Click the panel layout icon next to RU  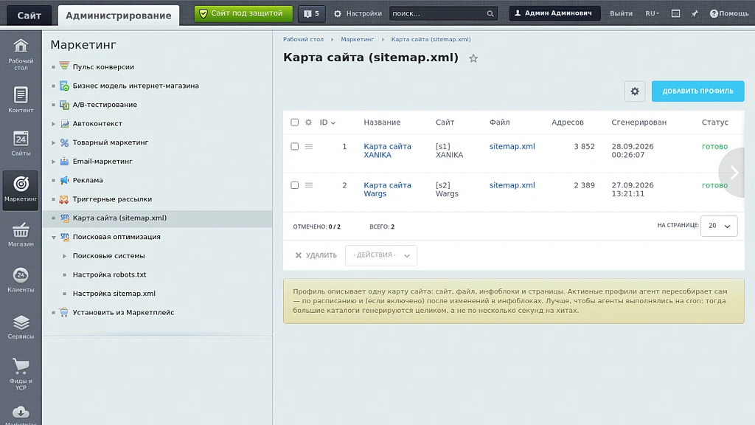pyautogui.click(x=675, y=13)
